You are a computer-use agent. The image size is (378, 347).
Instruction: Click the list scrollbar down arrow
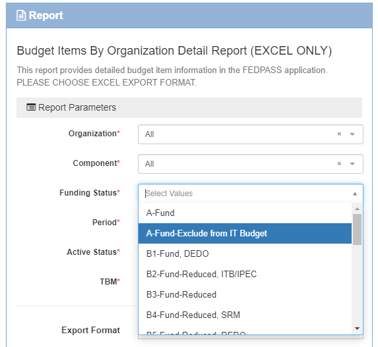click(x=357, y=328)
